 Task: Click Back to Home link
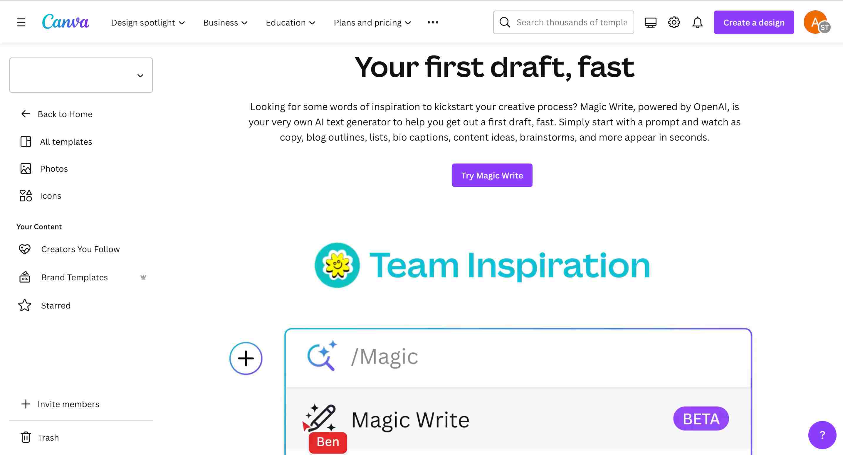coord(65,114)
